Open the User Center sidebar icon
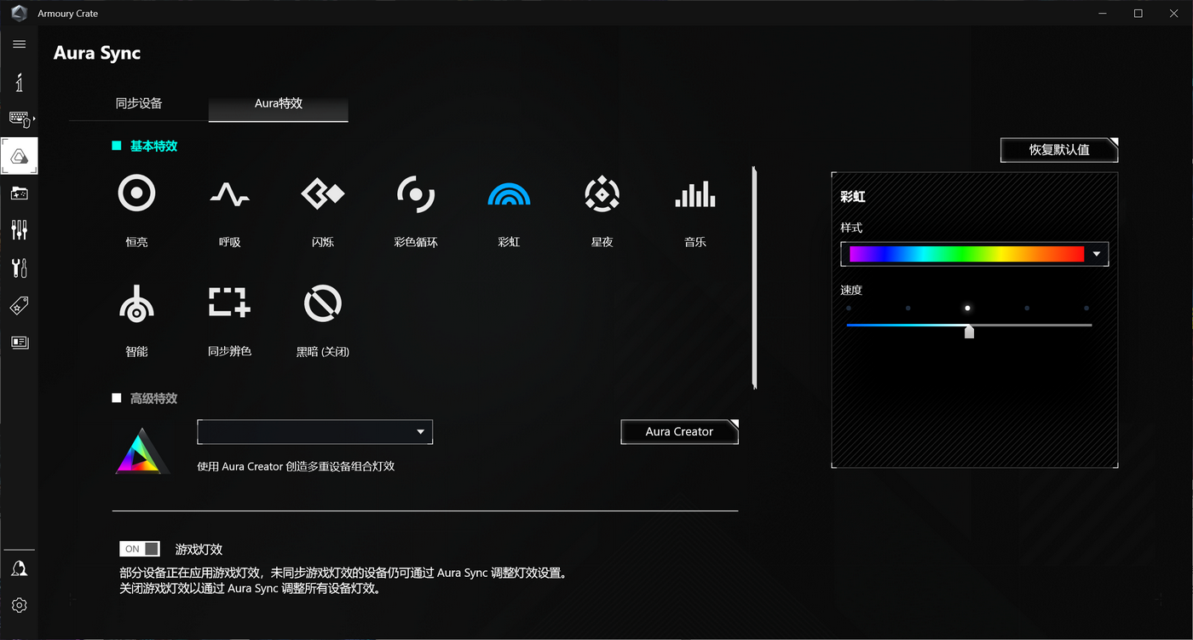Screen dimensions: 1193x640 20,568
